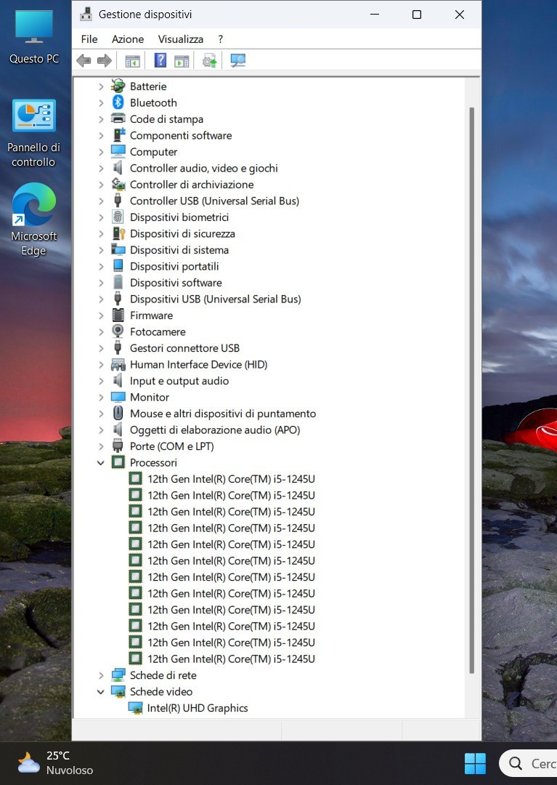Maximize the Gestione dispositivi window

coord(417,15)
